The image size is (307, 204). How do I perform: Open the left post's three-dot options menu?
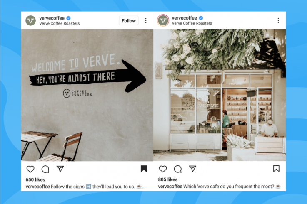click(146, 21)
